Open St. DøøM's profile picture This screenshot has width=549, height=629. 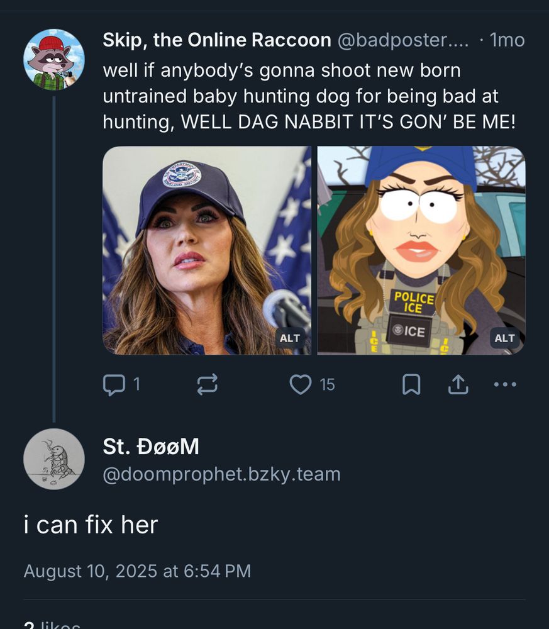pos(54,459)
